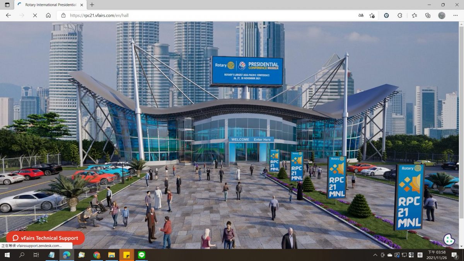View site information lock icon
This screenshot has width=464, height=261.
click(x=63, y=15)
